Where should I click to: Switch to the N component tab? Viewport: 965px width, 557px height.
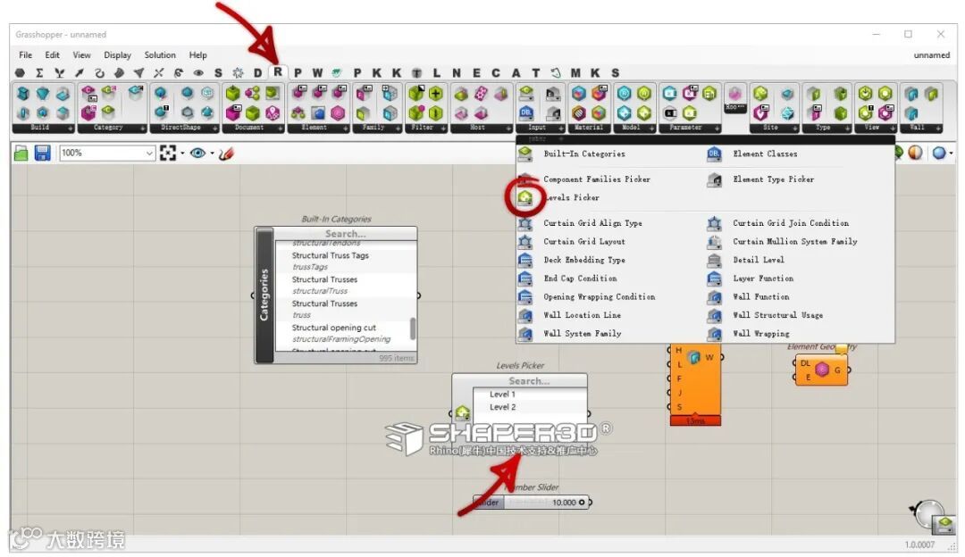click(456, 72)
